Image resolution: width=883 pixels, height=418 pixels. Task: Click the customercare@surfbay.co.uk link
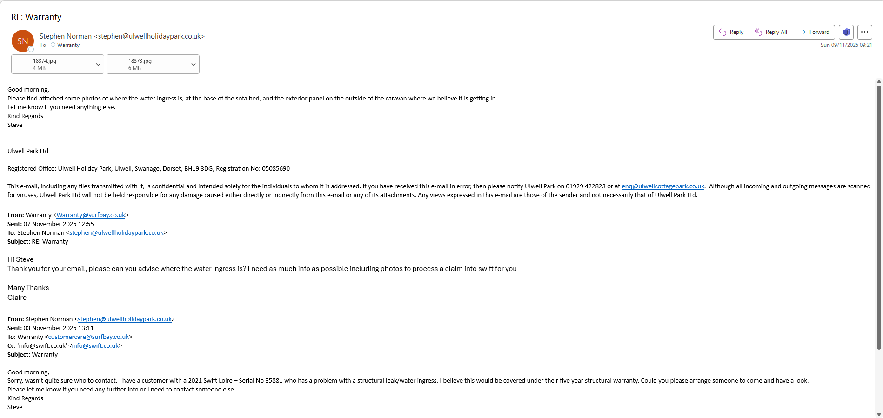pos(88,337)
